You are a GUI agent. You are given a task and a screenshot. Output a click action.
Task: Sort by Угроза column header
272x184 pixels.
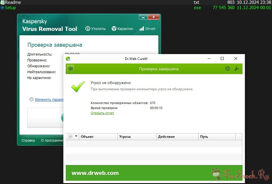[x=137, y=137]
